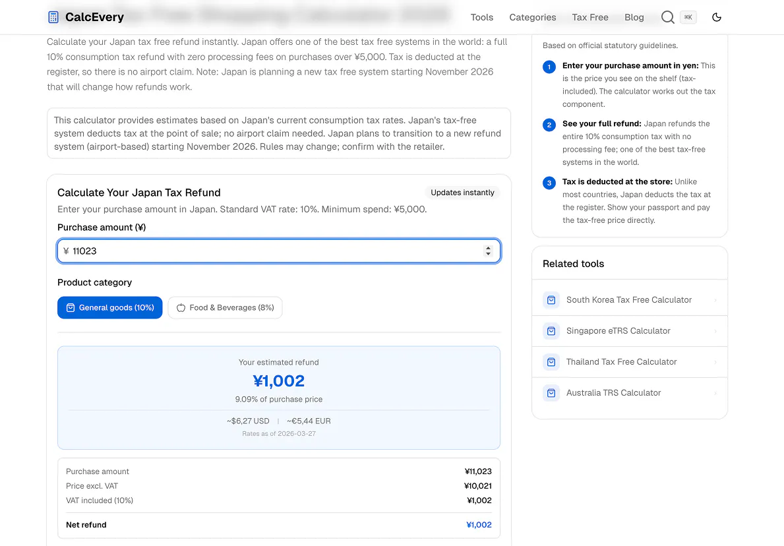This screenshot has width=784, height=546.
Task: Increase purchase amount with the spinner arrows
Action: coord(488,248)
